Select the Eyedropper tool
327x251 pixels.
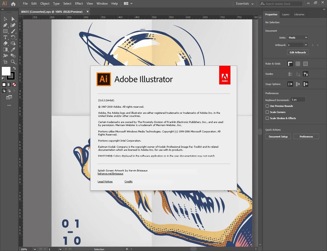(13, 49)
